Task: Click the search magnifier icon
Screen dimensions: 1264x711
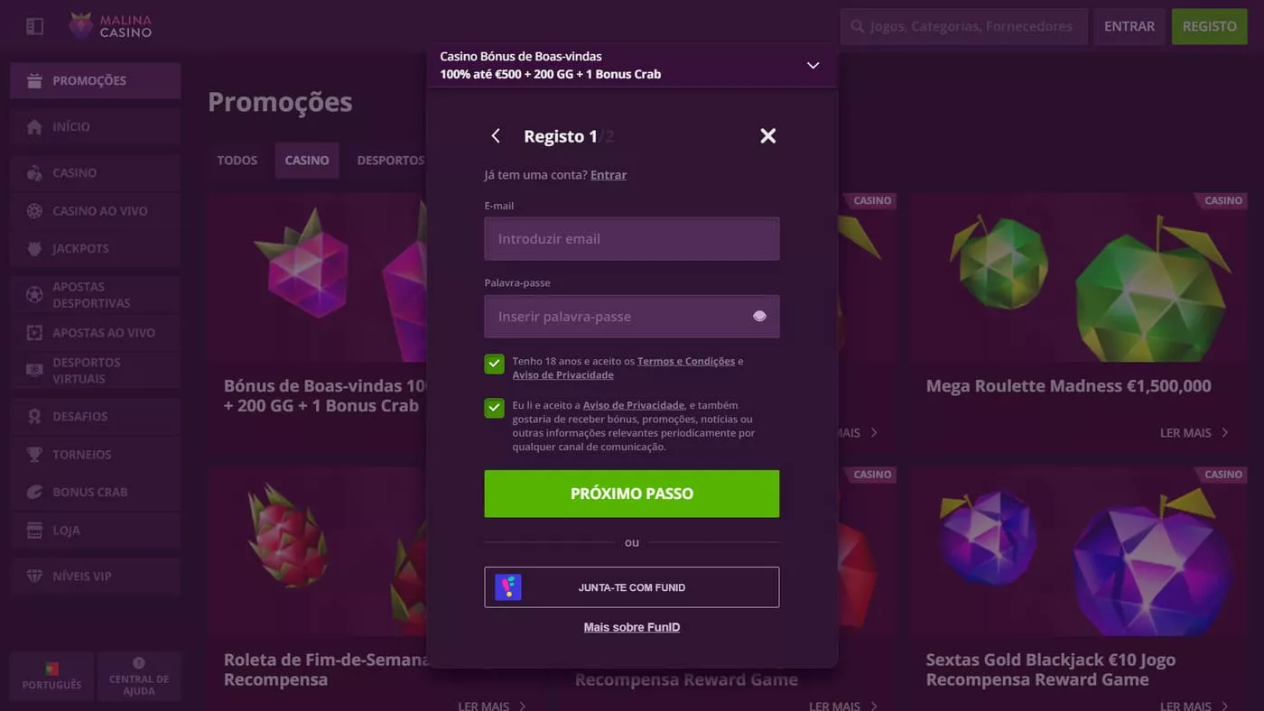Action: [x=857, y=27]
